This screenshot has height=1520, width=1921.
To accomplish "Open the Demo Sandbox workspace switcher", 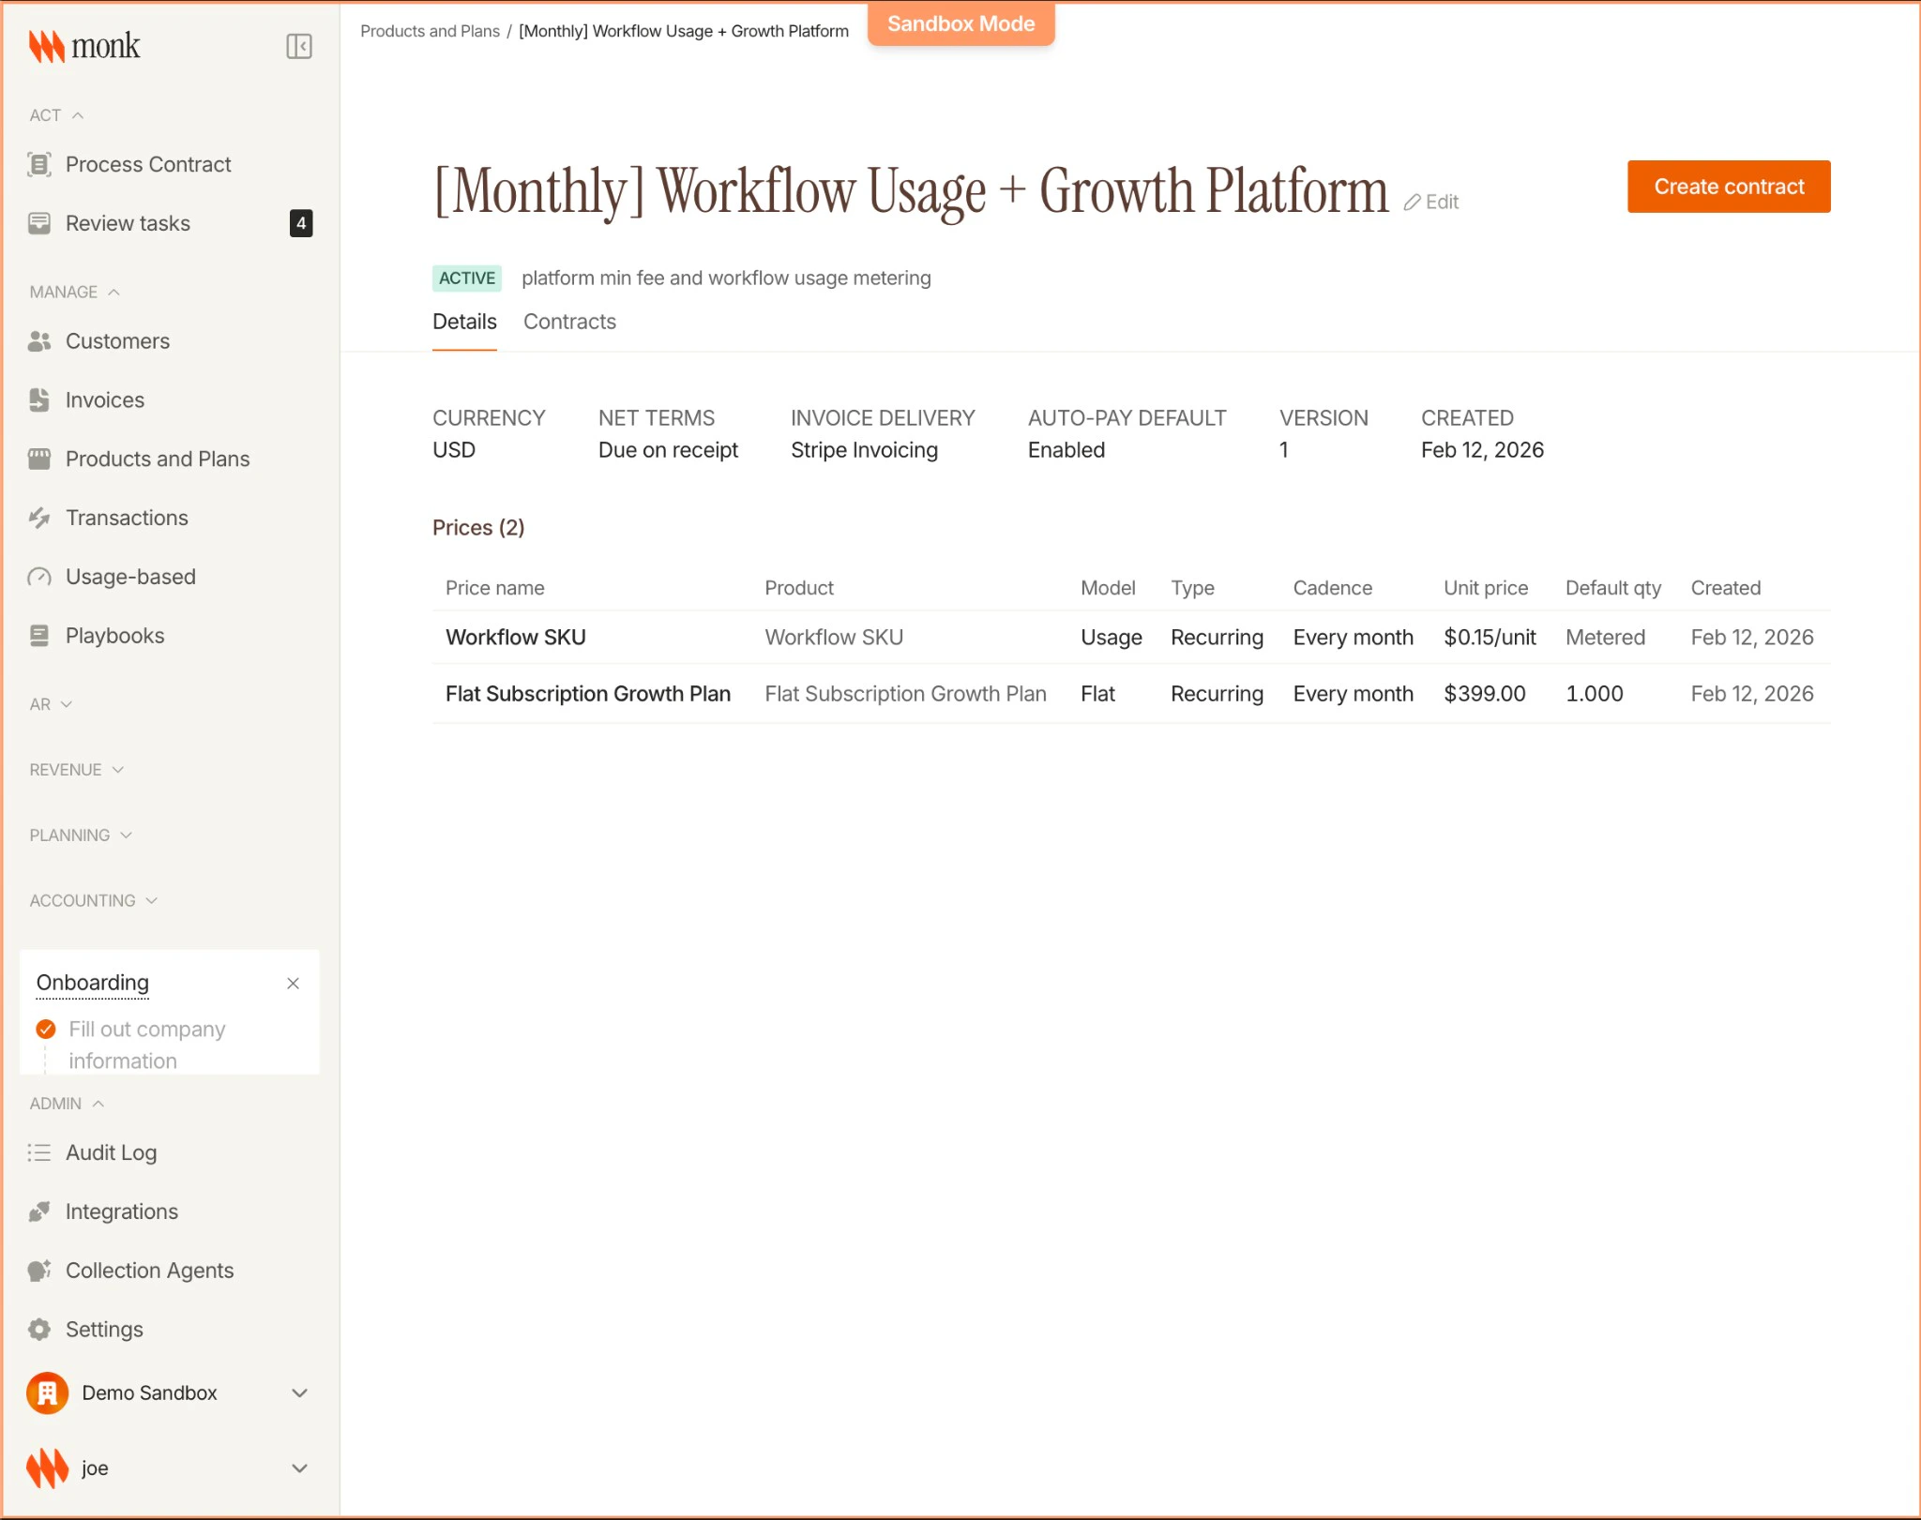I will (169, 1393).
